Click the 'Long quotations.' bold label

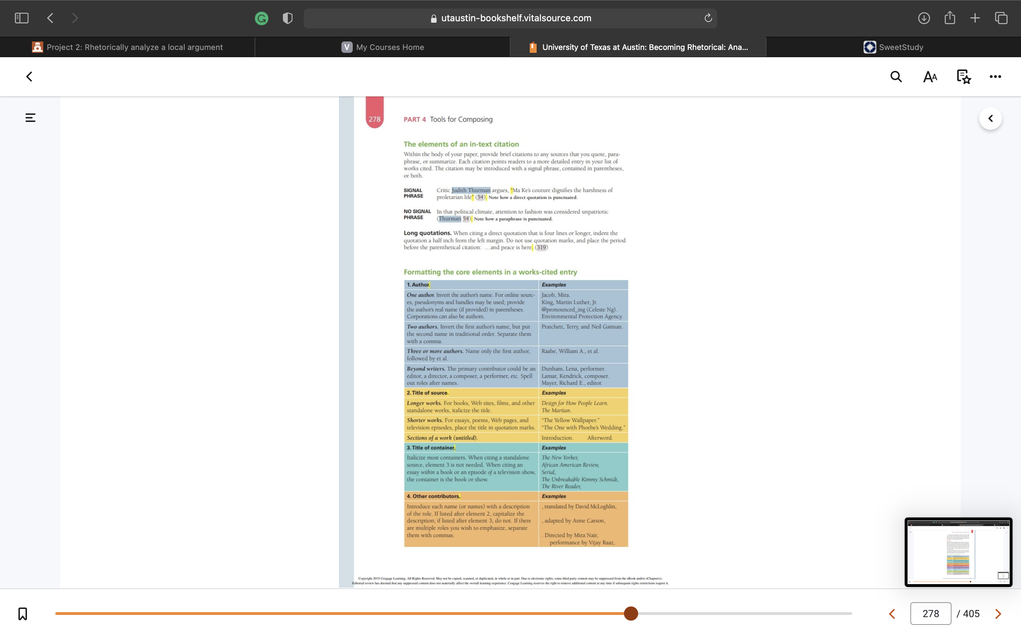pos(428,233)
